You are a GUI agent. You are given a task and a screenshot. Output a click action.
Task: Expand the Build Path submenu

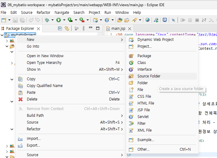71,116
